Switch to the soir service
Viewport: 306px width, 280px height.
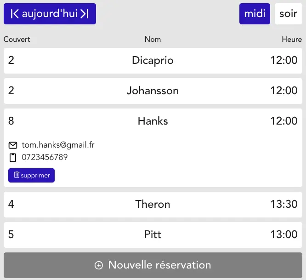coord(288,14)
